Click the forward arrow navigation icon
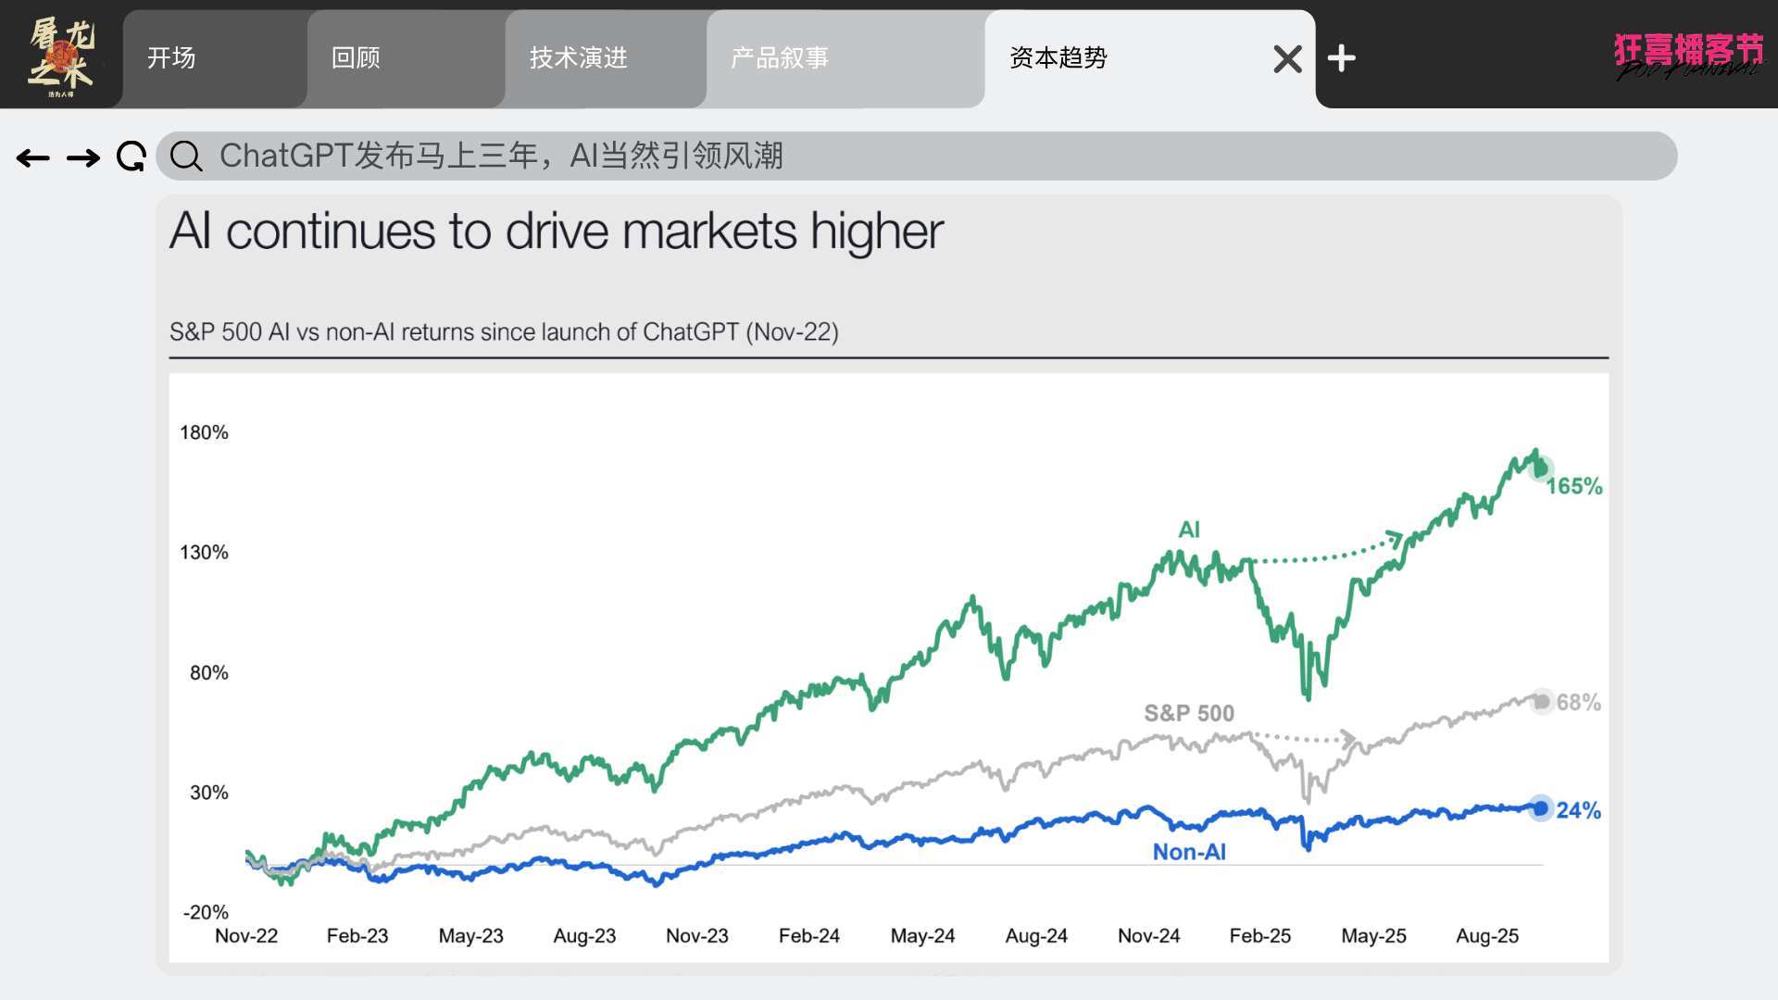This screenshot has height=1000, width=1778. 83,158
